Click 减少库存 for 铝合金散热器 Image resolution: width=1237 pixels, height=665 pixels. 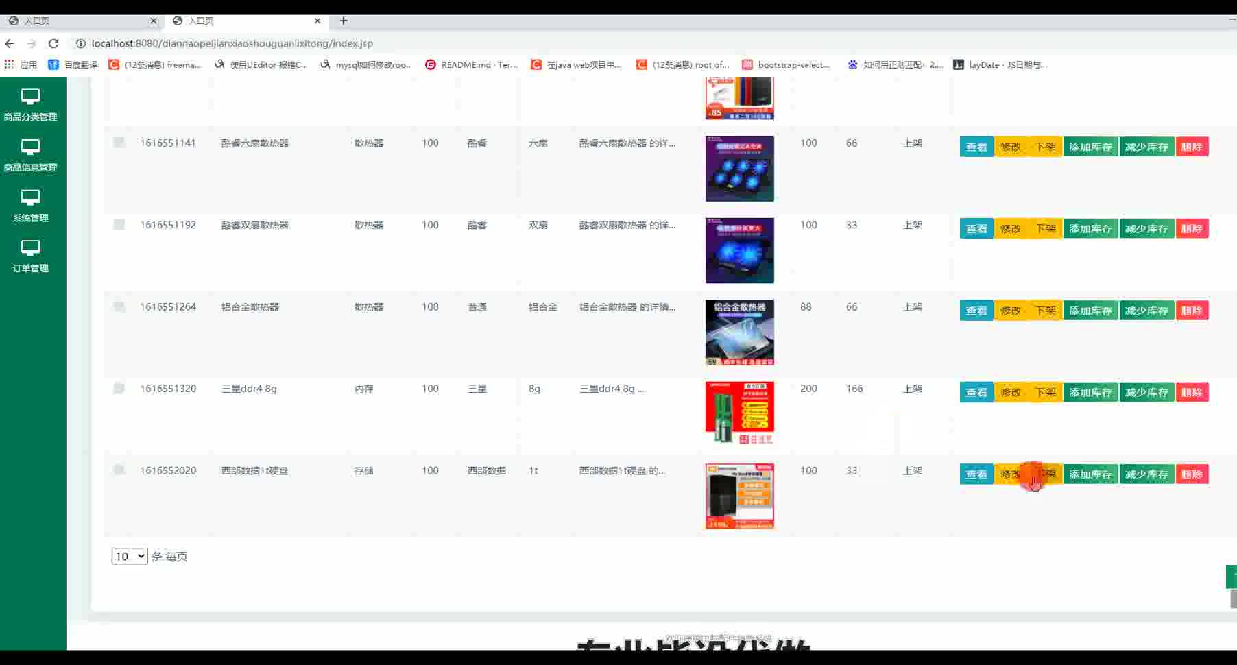[x=1146, y=311]
